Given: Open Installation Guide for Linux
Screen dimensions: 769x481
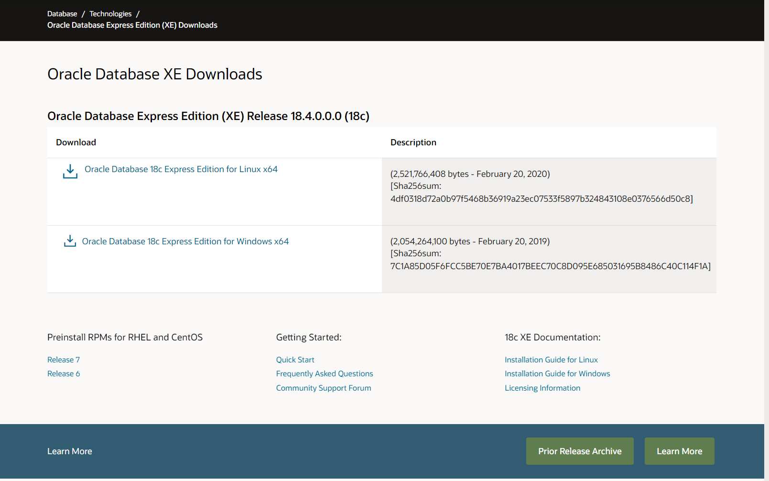Looking at the screenshot, I should pos(551,360).
